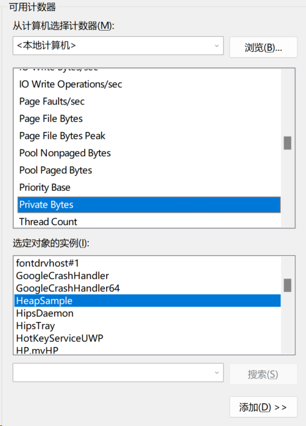Select GoogleCrashHandler64 instance
Viewport: 306px width, 426px height.
click(147, 288)
